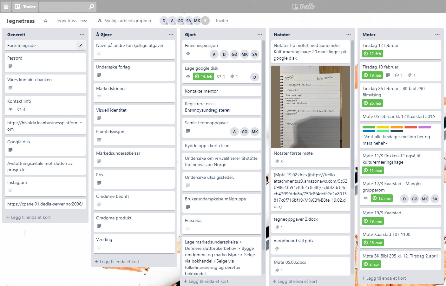Edit the Forretningsidè card with pencil icon
The image size is (446, 286).
pos(81,45)
